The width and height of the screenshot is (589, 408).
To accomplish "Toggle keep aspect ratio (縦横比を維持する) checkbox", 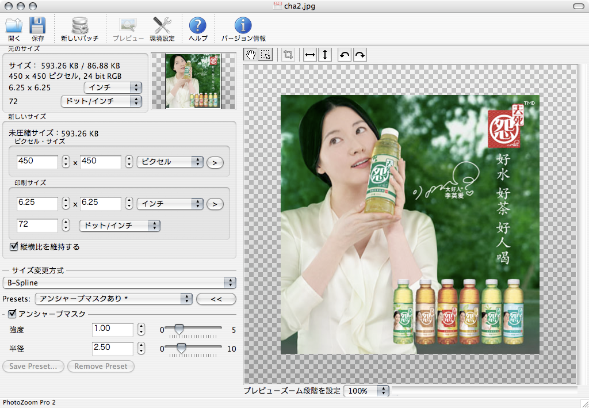I will coord(14,246).
